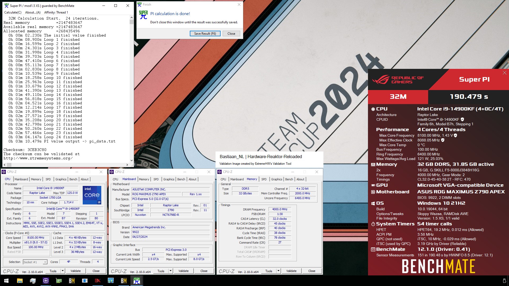Screen dimensions: 509x286
Task: Click Bastiaan_NL | Hardware-Reaktor-Reloaded label
Action: pyautogui.click(x=261, y=157)
